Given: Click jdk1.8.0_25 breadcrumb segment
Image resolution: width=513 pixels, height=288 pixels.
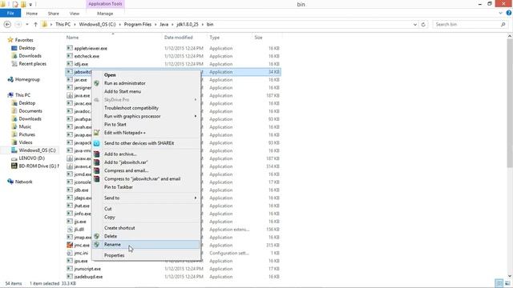Looking at the screenshot, I should pos(188,25).
